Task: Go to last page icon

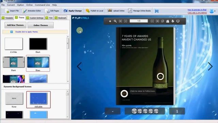Action: (x=157, y=21)
